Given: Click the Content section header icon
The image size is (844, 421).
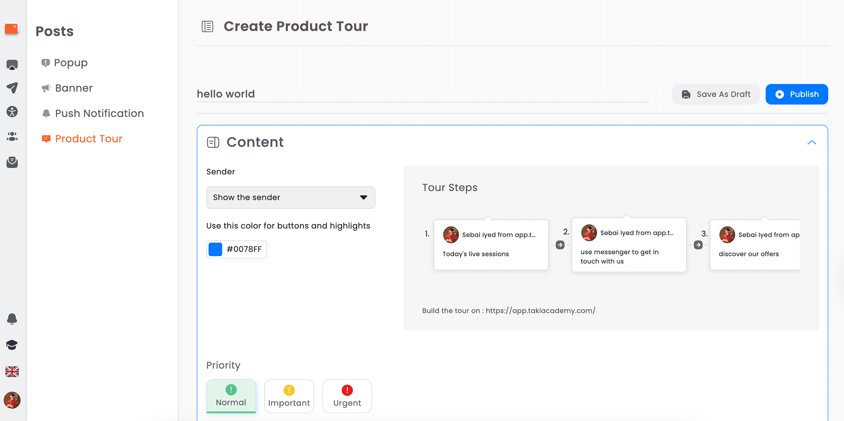Looking at the screenshot, I should pyautogui.click(x=213, y=142).
